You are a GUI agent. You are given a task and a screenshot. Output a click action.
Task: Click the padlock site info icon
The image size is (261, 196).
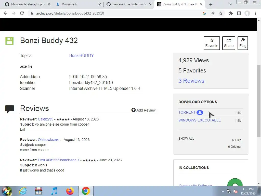click(32, 13)
